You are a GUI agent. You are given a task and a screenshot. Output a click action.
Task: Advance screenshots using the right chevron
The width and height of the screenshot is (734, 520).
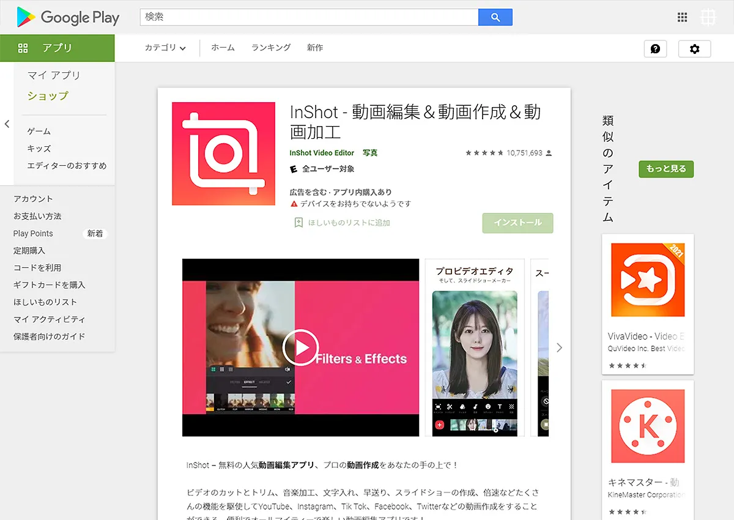point(559,347)
